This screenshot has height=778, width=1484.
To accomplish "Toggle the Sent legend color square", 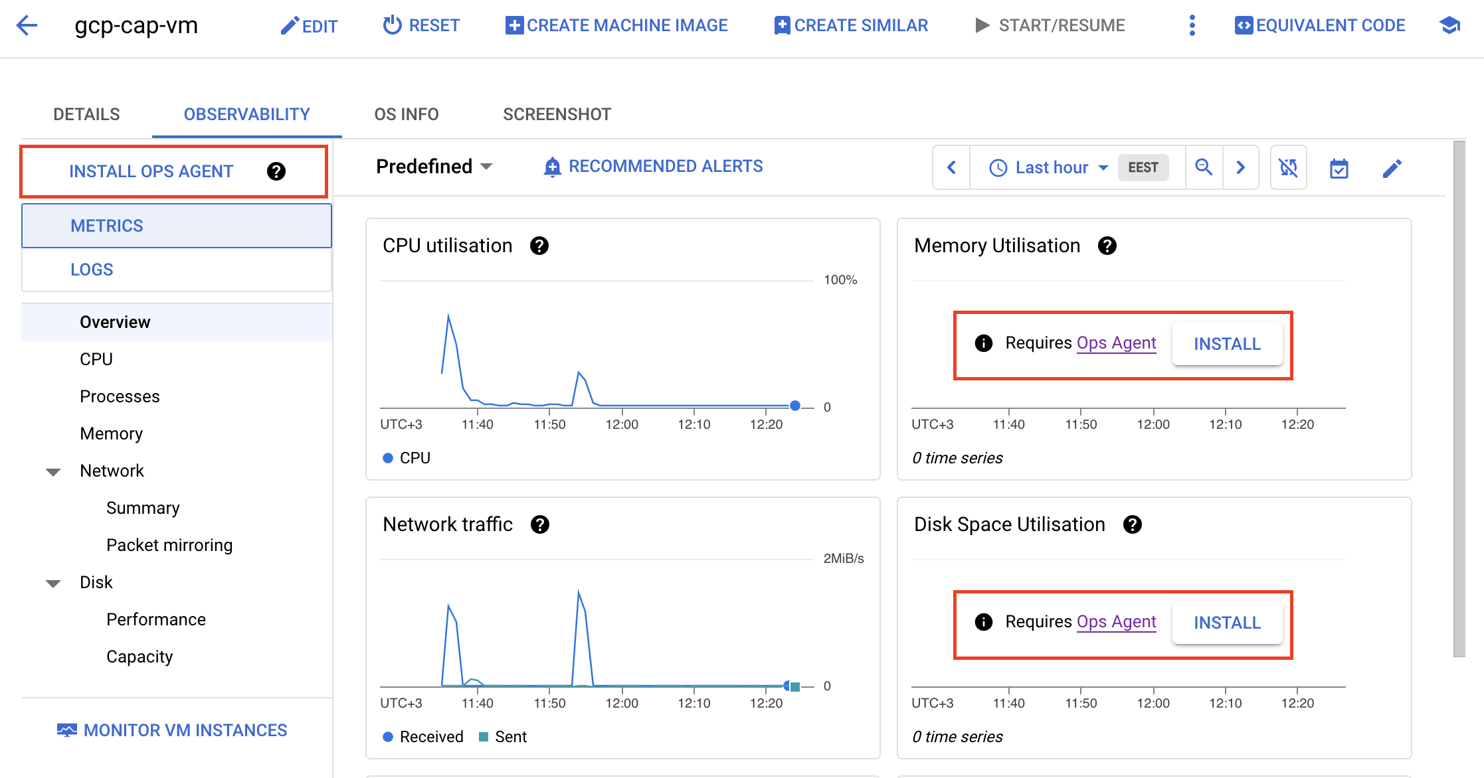I will point(484,737).
